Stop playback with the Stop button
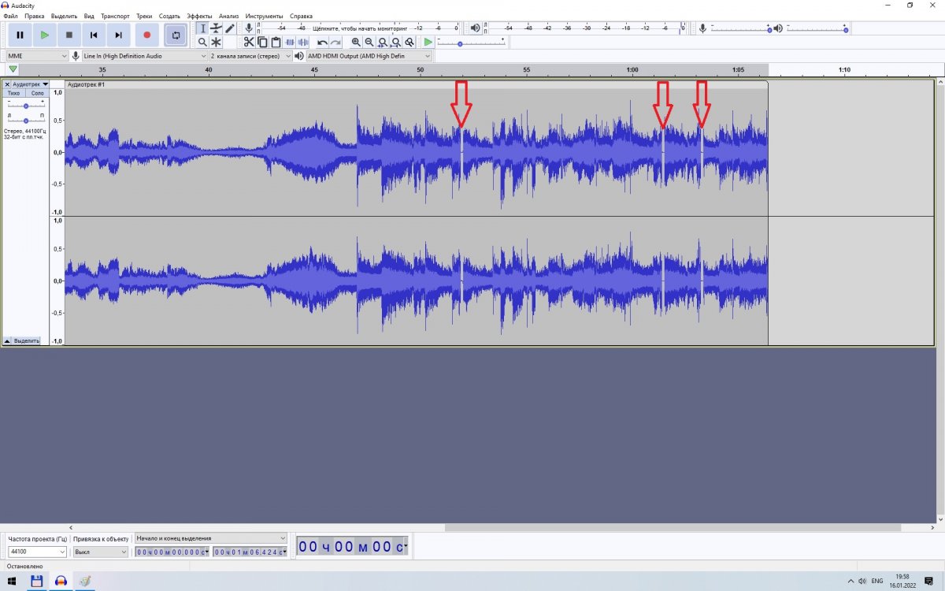This screenshot has width=945, height=591. pyautogui.click(x=69, y=35)
